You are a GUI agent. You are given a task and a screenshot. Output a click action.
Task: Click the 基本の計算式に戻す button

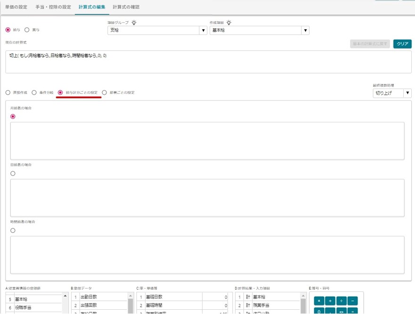(370, 44)
